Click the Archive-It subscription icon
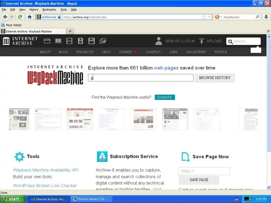271x203 pixels. coord(102,156)
